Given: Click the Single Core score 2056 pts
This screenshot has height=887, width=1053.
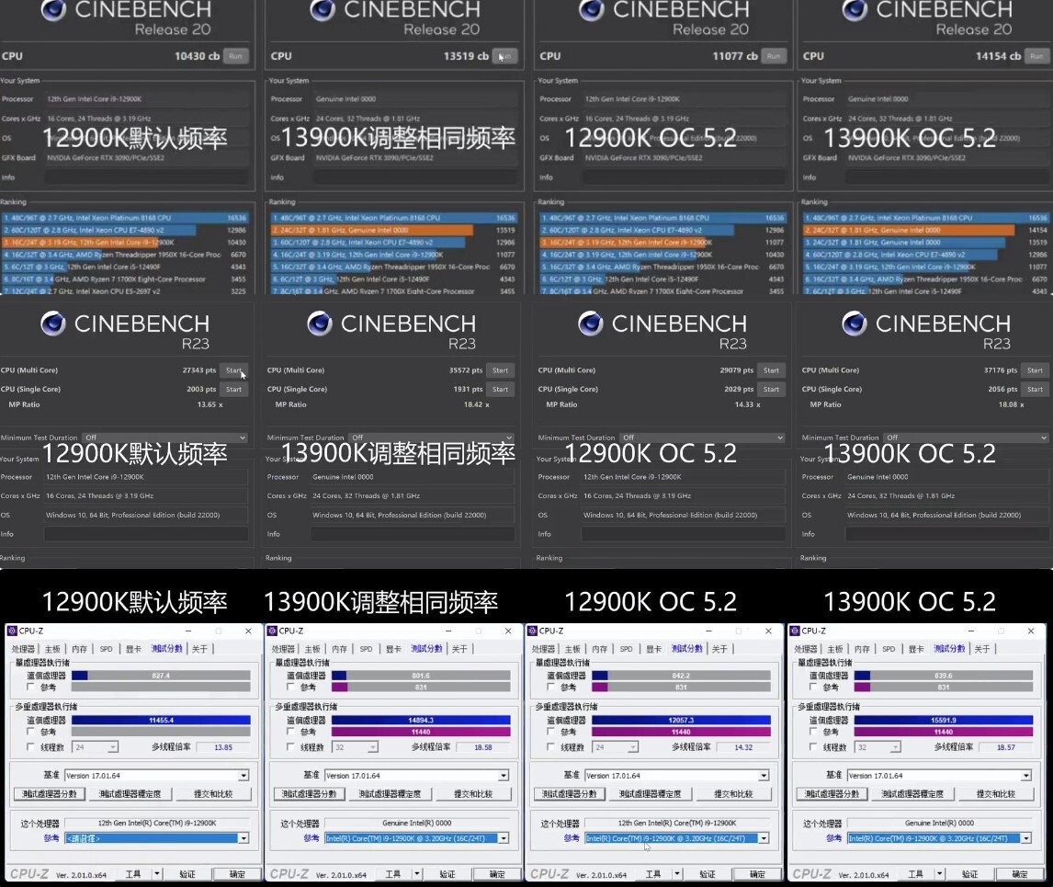Looking at the screenshot, I should [x=1002, y=389].
